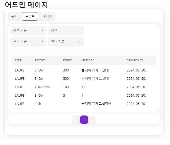
Task: Click the chevron on 필터 기준 dropdown
Action: point(42,42)
